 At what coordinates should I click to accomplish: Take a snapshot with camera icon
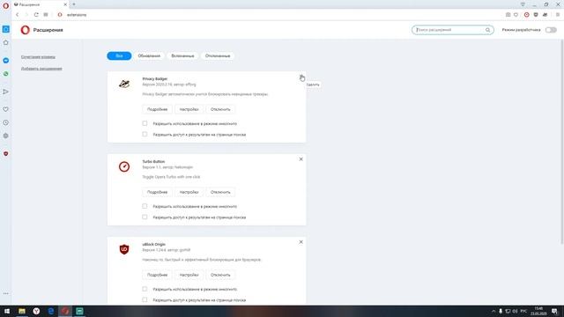click(508, 15)
